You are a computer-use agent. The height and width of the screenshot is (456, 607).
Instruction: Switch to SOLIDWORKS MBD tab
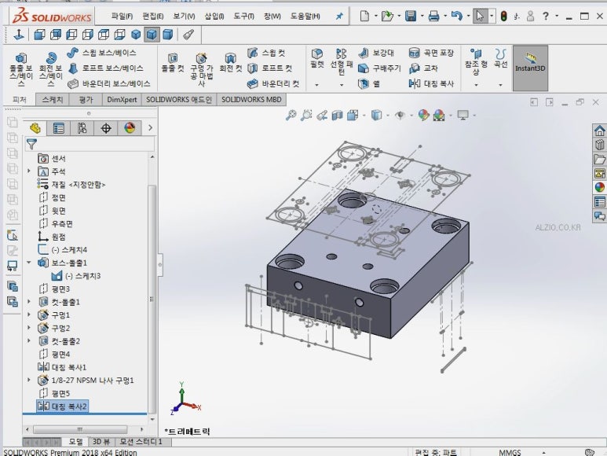click(x=251, y=100)
